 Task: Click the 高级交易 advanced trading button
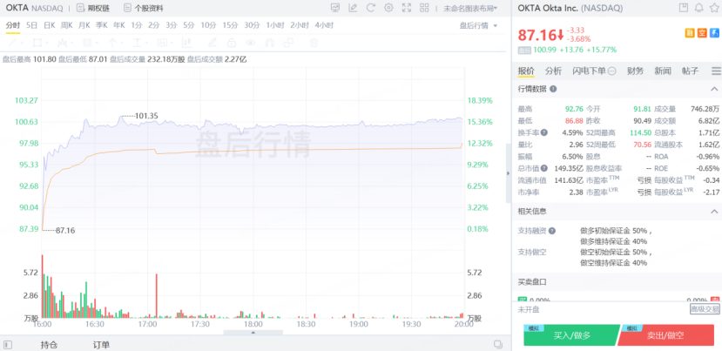coord(705,309)
